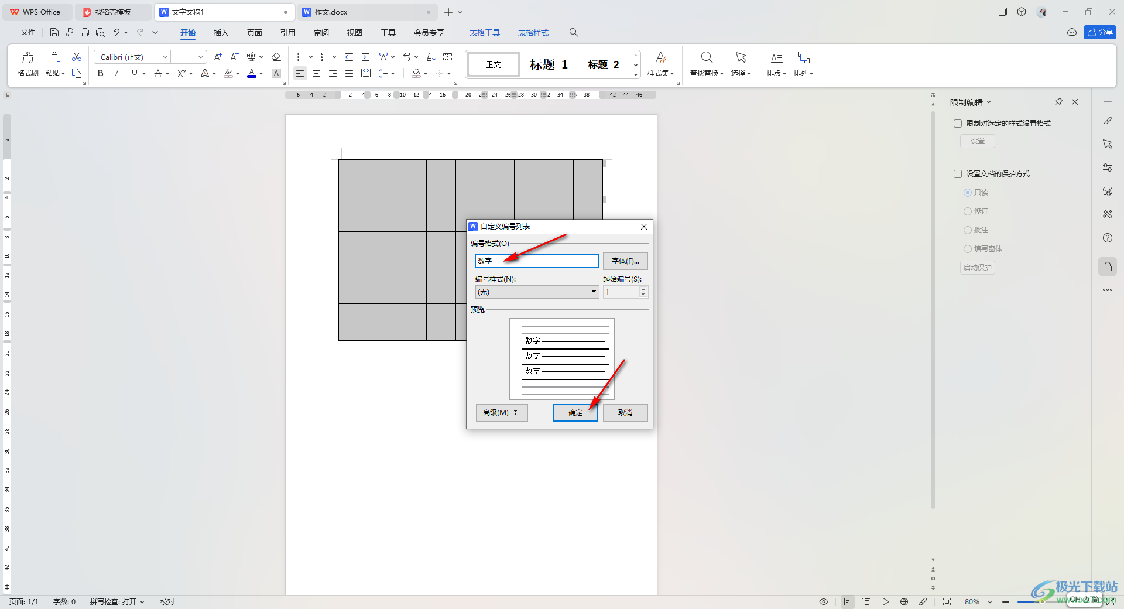Enable 设置文档的保护方式 checkbox
The width and height of the screenshot is (1124, 609).
tap(958, 174)
